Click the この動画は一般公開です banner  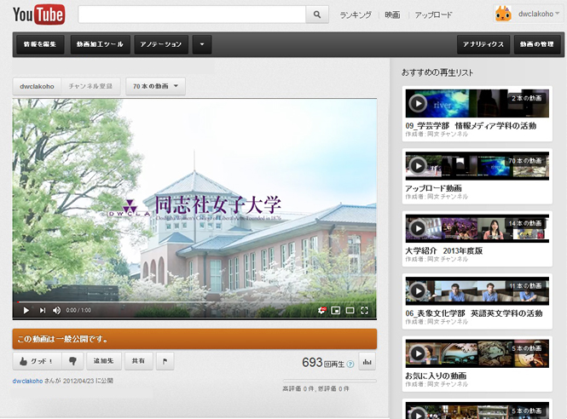[194, 339]
